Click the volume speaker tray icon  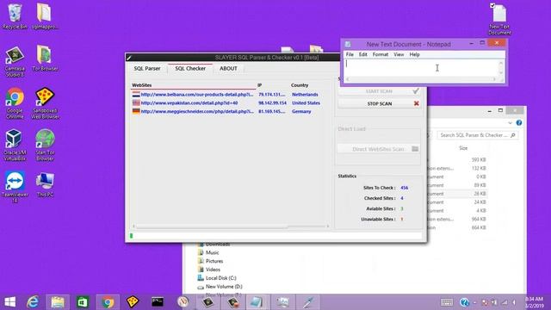point(515,302)
